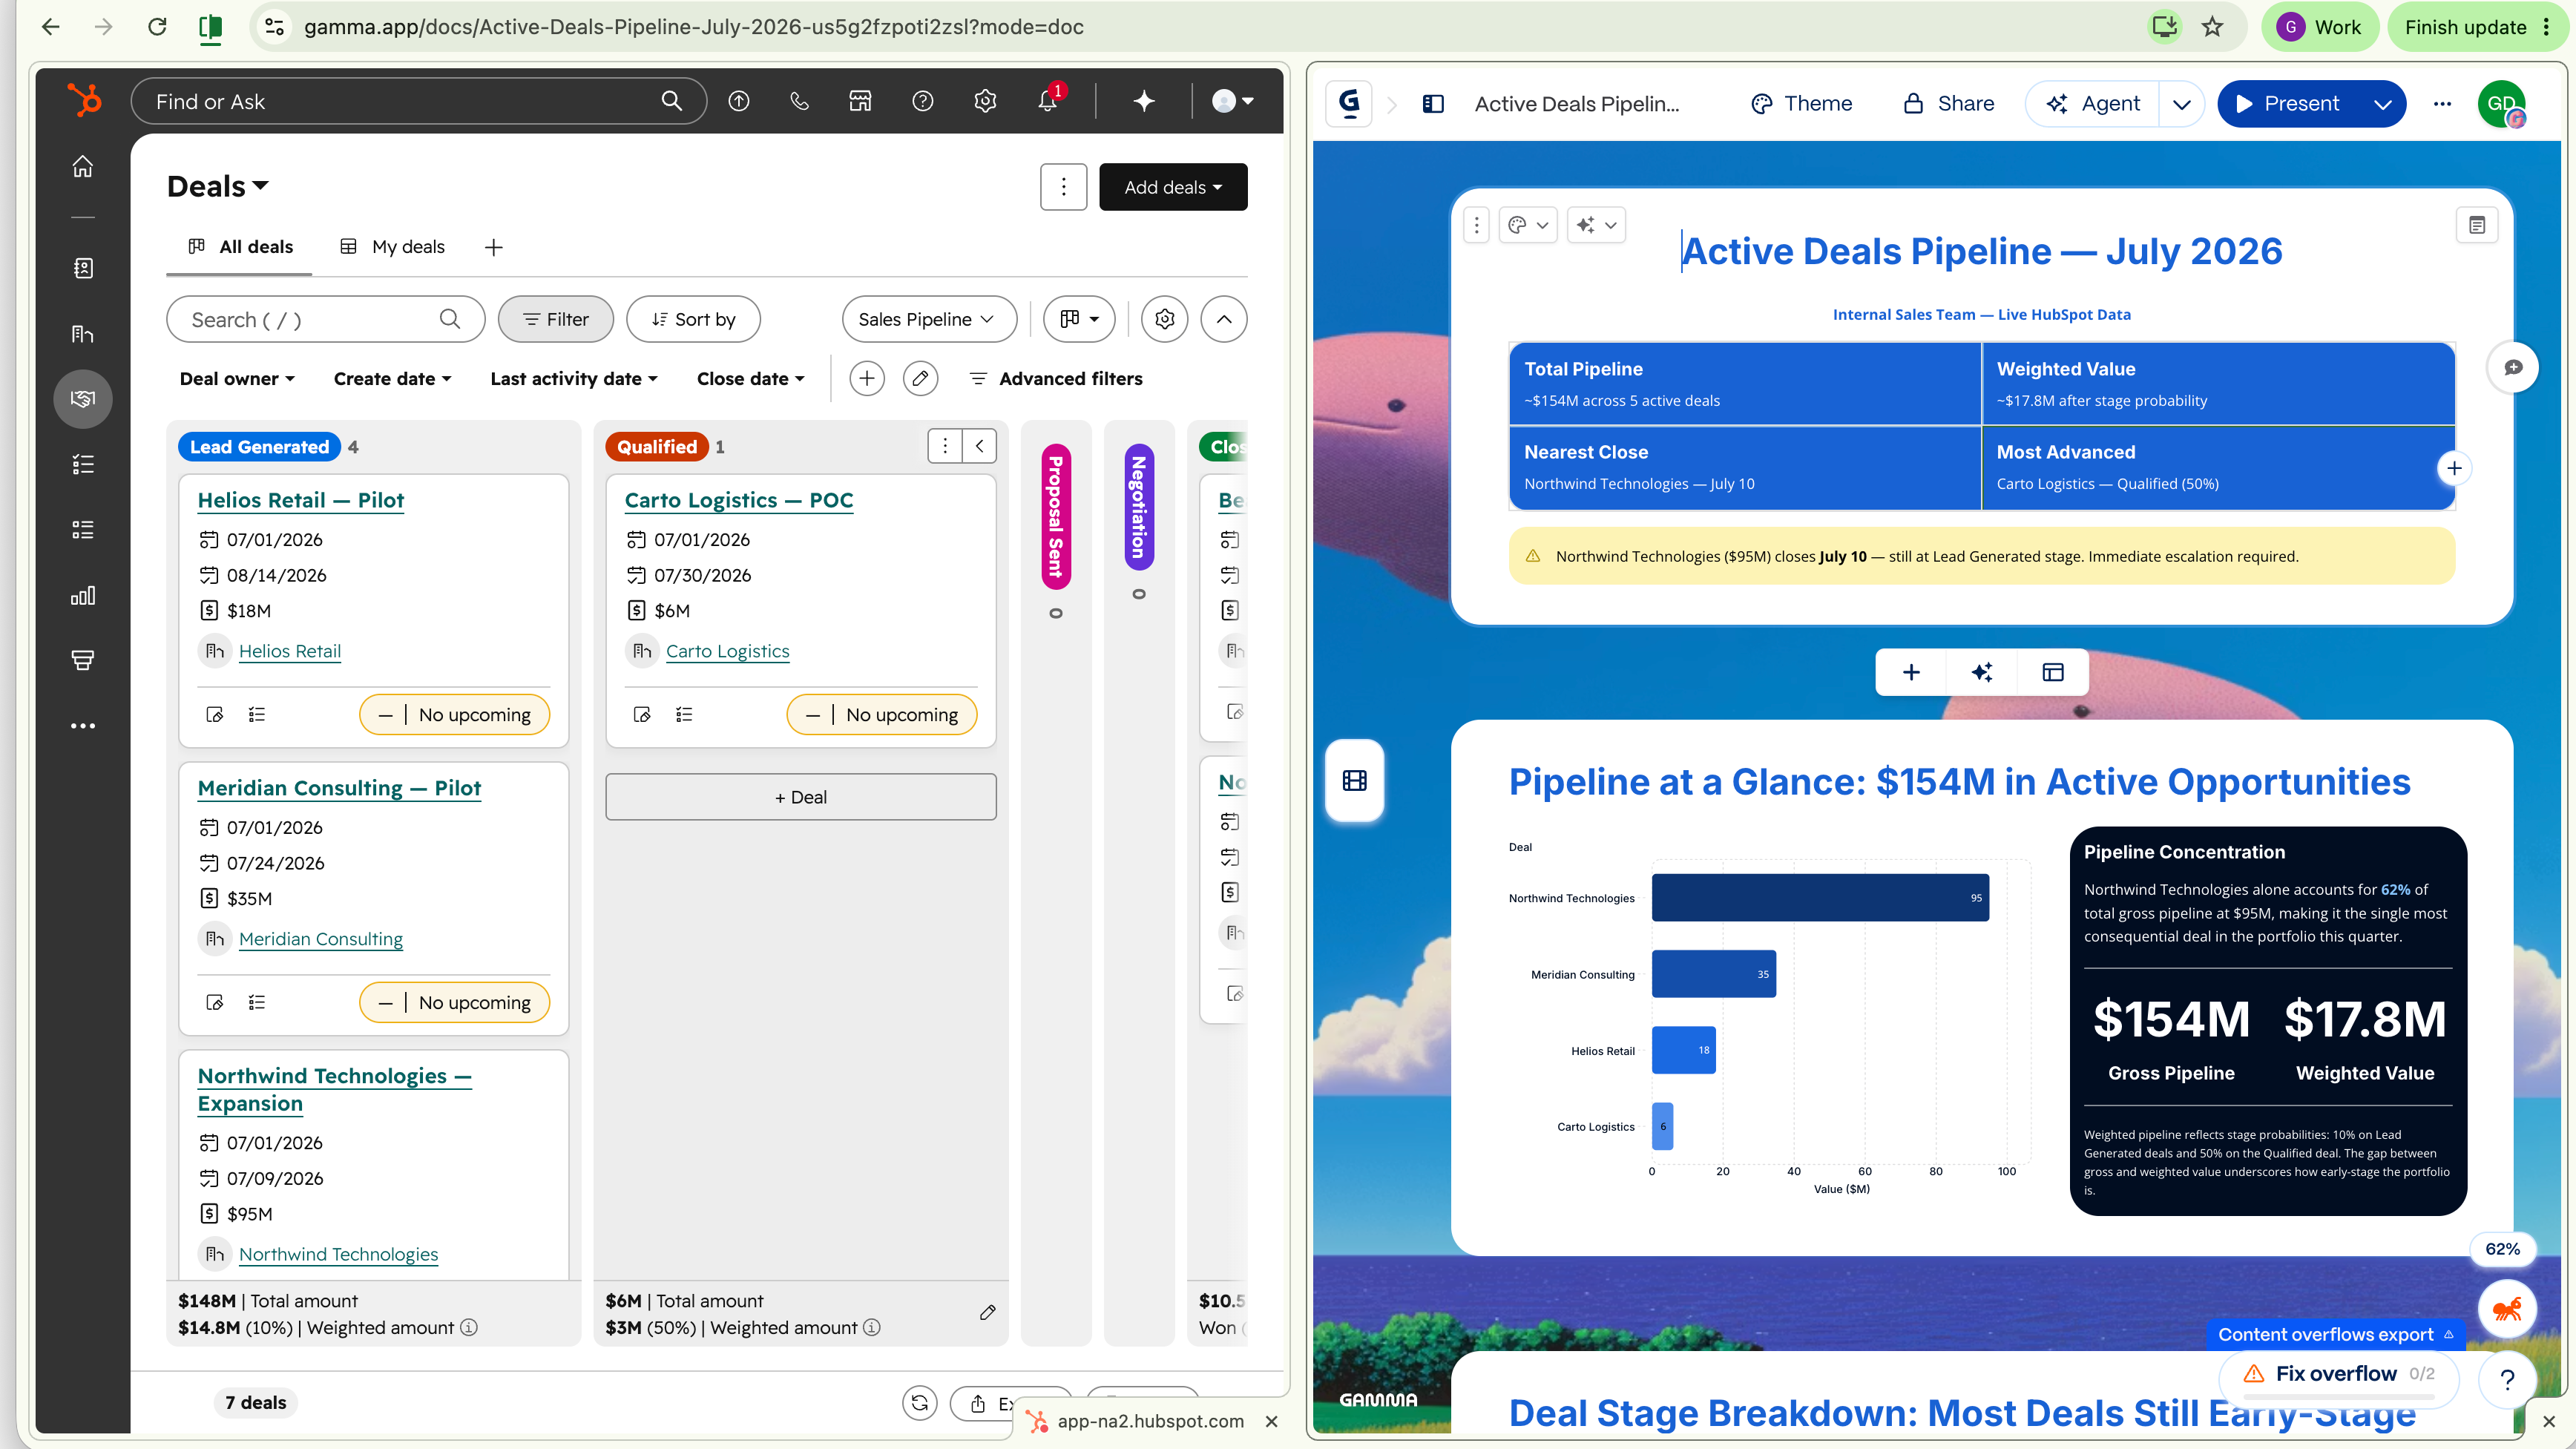Screen dimensions: 2576x1449
Task: Add a new card with the plus button
Action: (1911, 673)
